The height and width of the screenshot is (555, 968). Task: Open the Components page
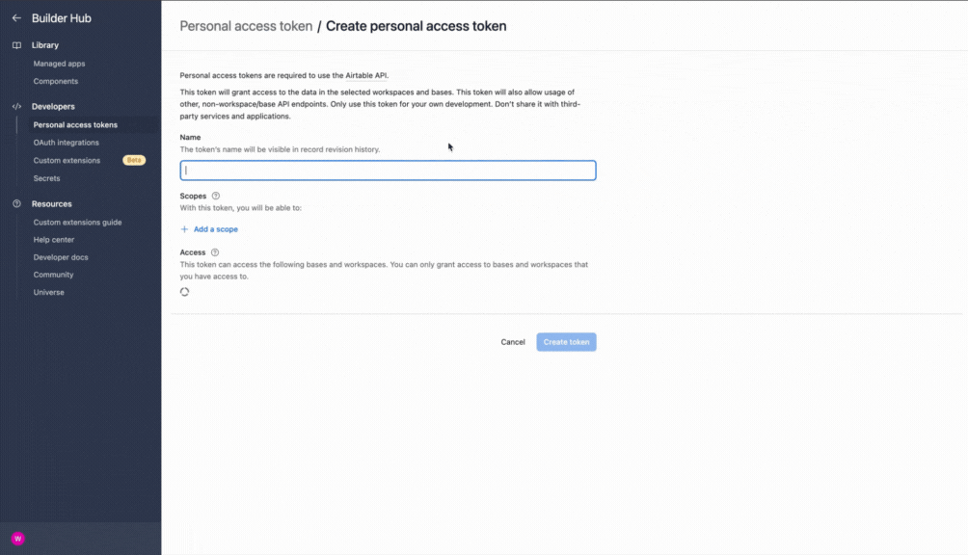[56, 81]
